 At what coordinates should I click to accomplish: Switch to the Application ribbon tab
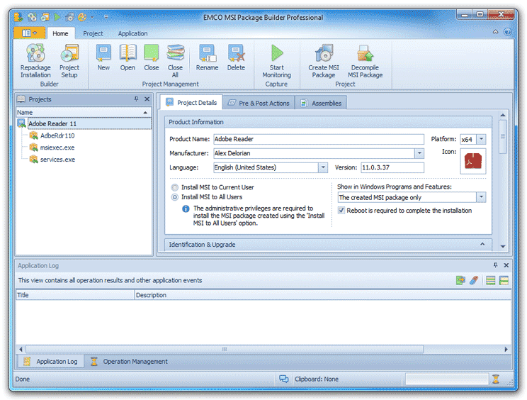pyautogui.click(x=132, y=33)
